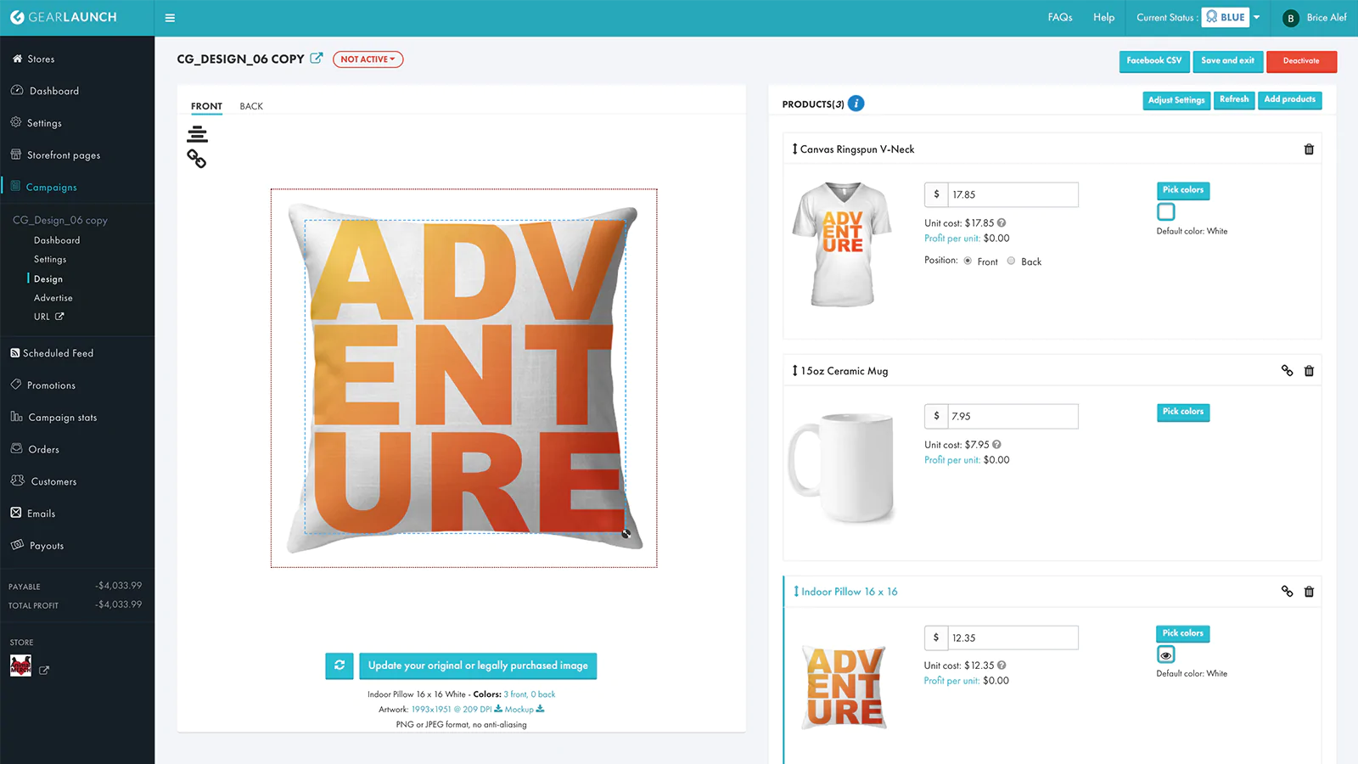
Task: Click the white default color swatch for V-Neck
Action: pyautogui.click(x=1166, y=212)
